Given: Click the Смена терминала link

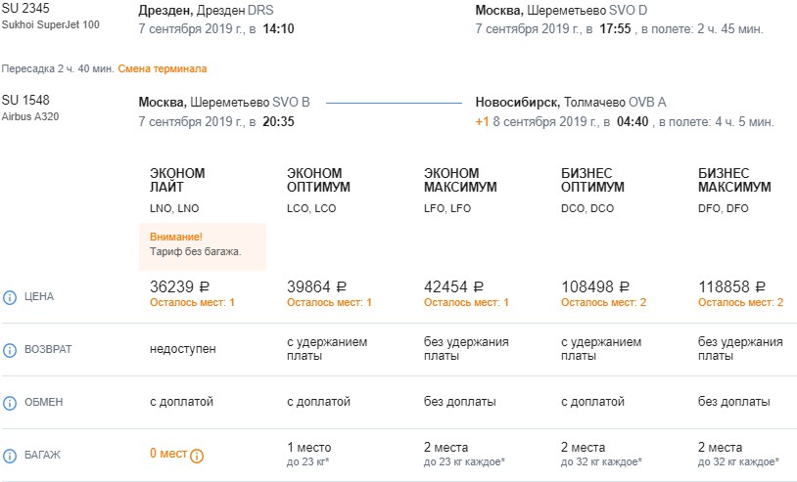Looking at the screenshot, I should point(163,69).
